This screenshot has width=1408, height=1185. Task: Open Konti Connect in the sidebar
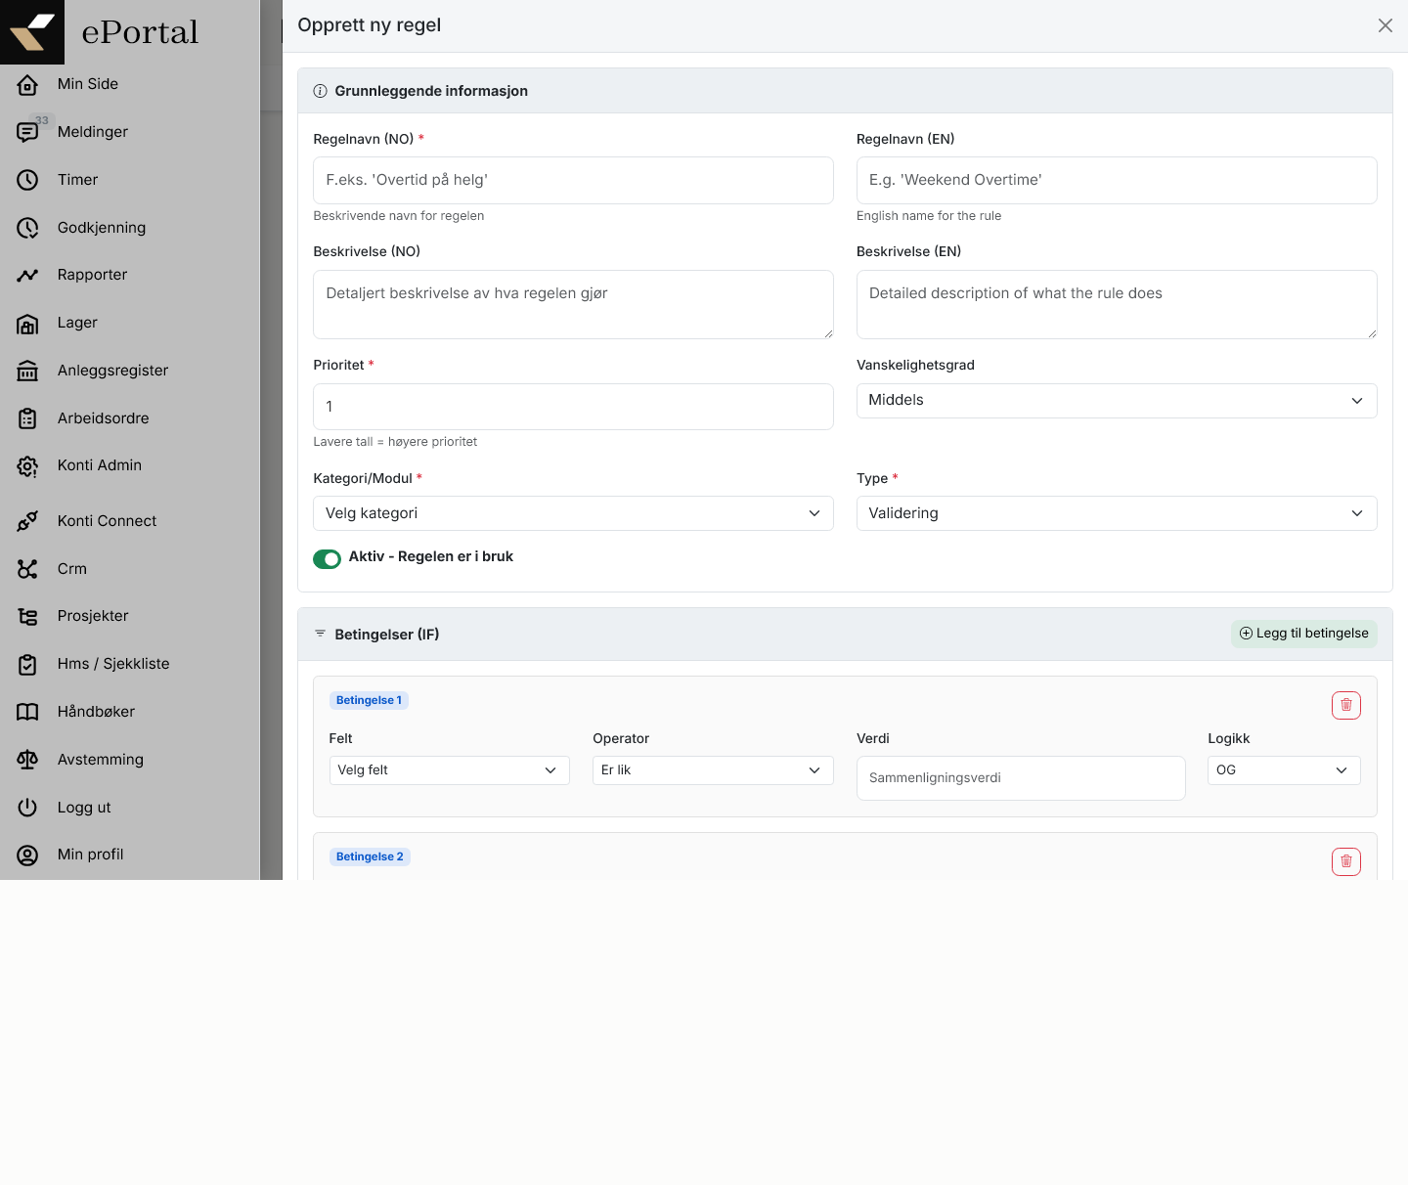coord(108,521)
